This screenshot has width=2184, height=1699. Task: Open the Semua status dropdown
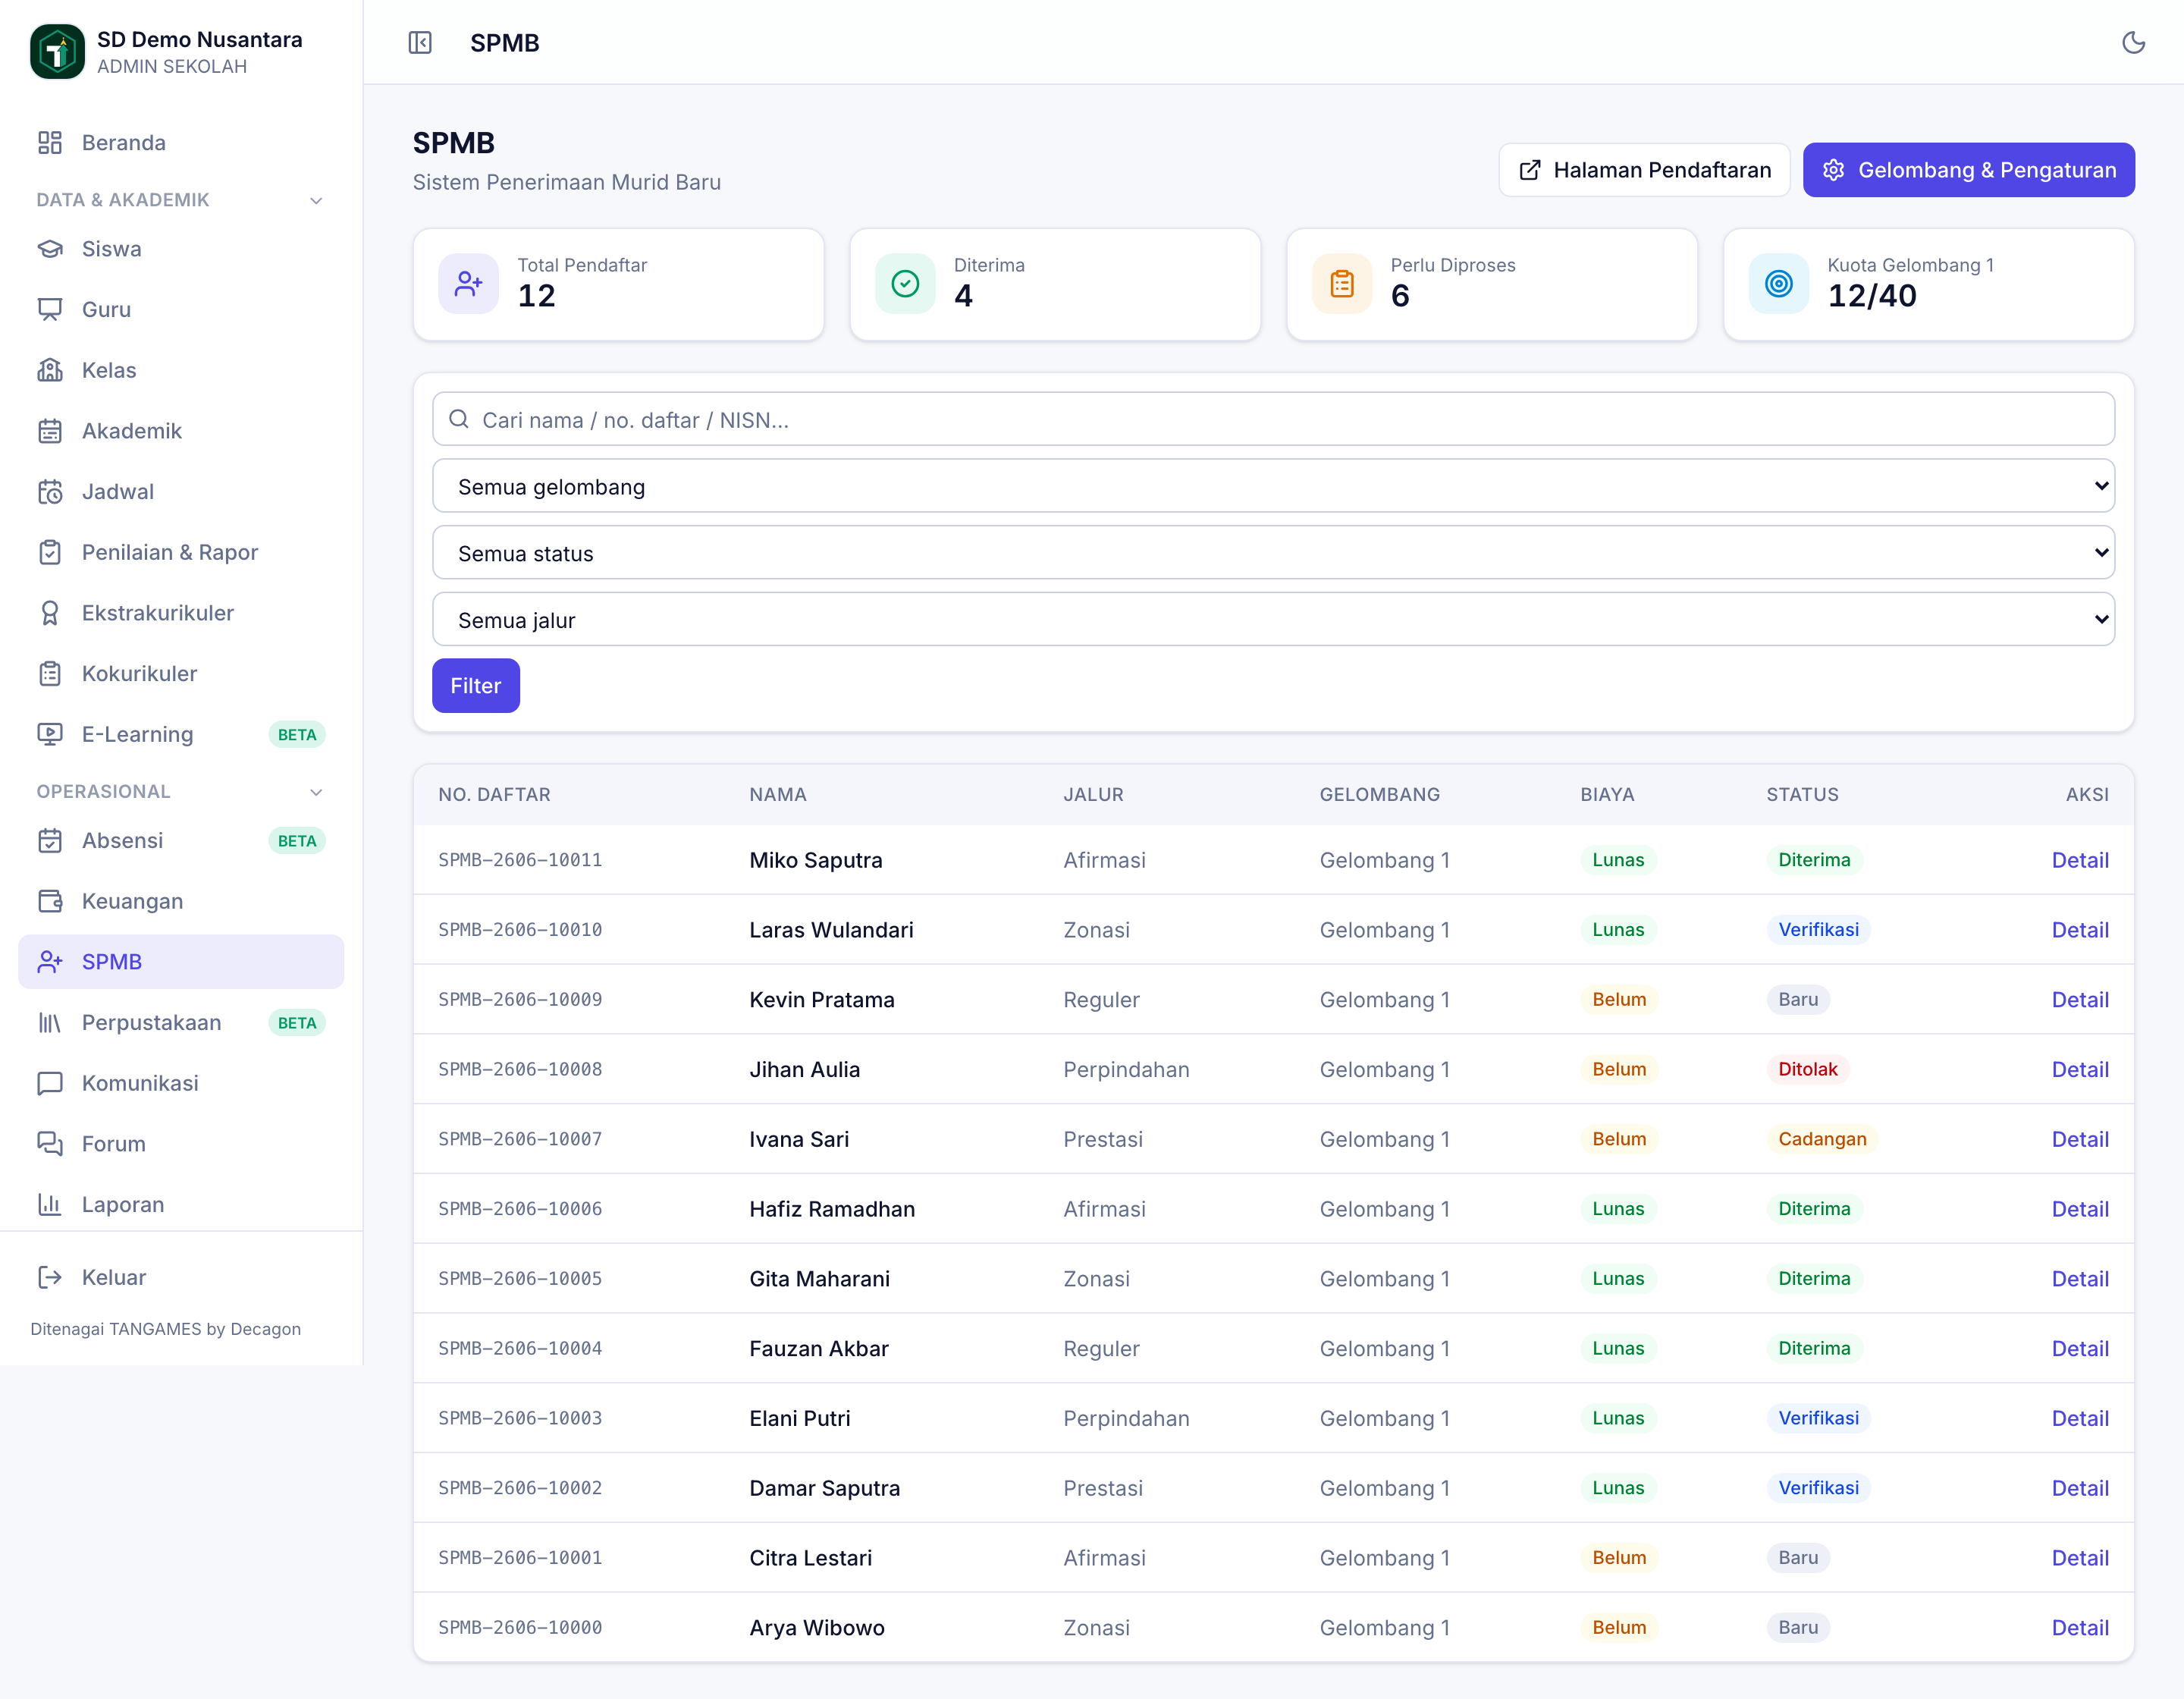(1273, 553)
